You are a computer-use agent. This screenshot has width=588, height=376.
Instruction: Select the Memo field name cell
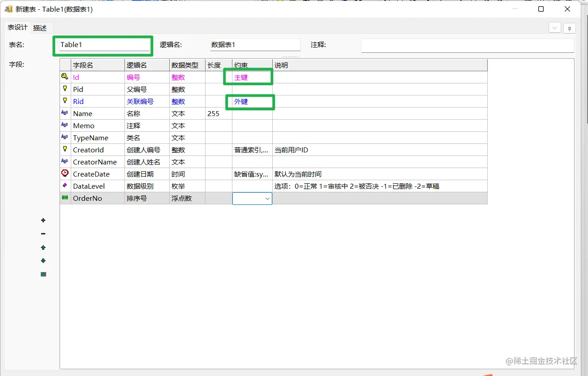[x=98, y=125]
